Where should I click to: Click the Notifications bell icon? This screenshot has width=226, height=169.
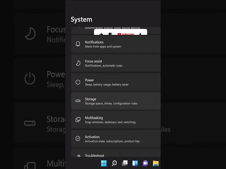click(x=78, y=44)
